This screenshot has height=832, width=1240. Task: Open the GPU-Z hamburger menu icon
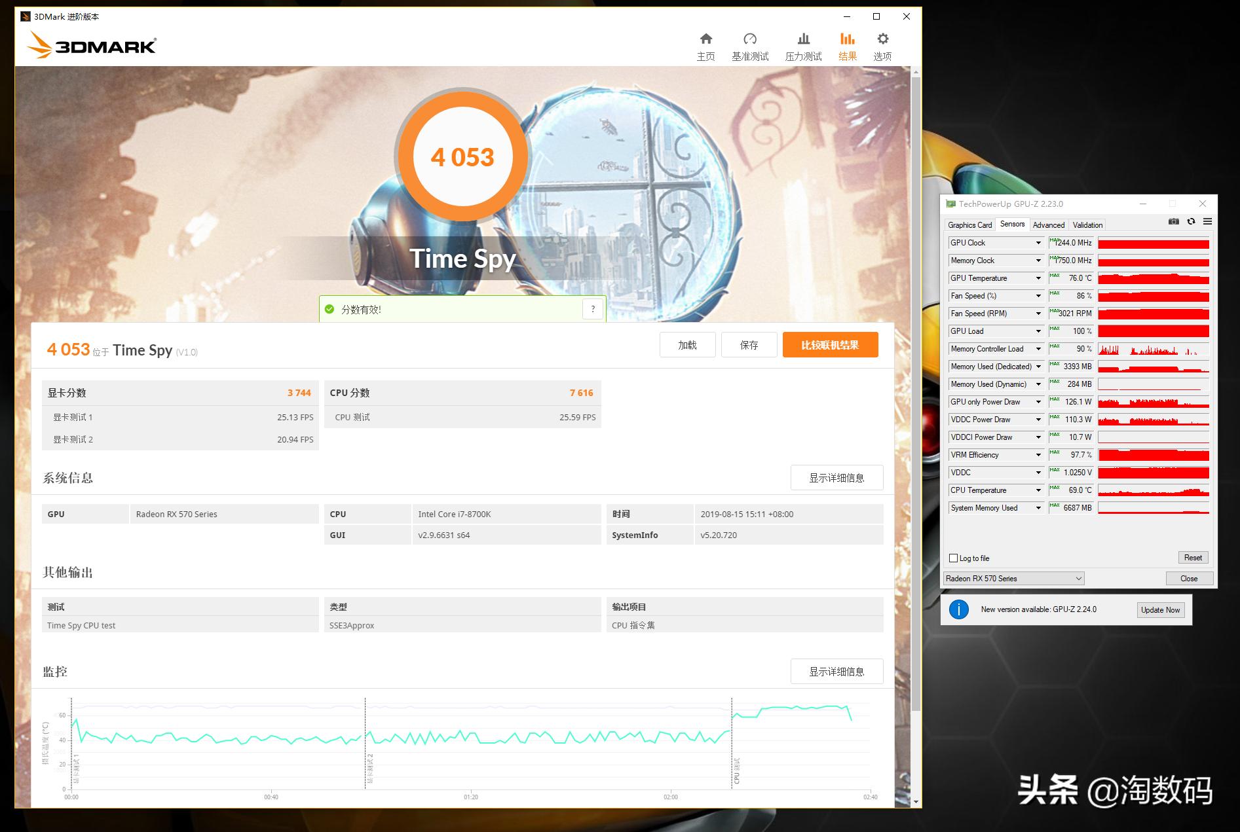click(1208, 222)
